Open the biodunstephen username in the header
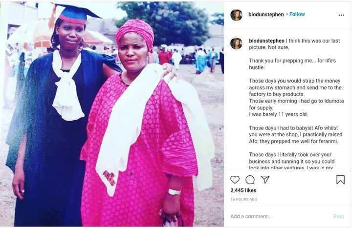The image size is (352, 228). click(266, 15)
